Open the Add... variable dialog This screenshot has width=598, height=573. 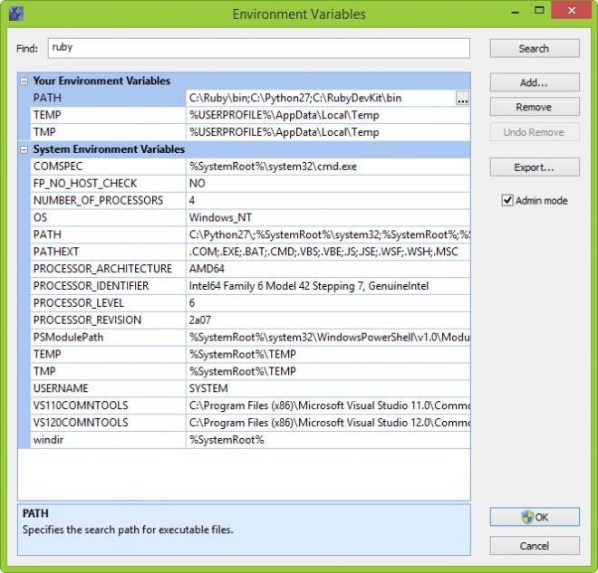pos(535,82)
